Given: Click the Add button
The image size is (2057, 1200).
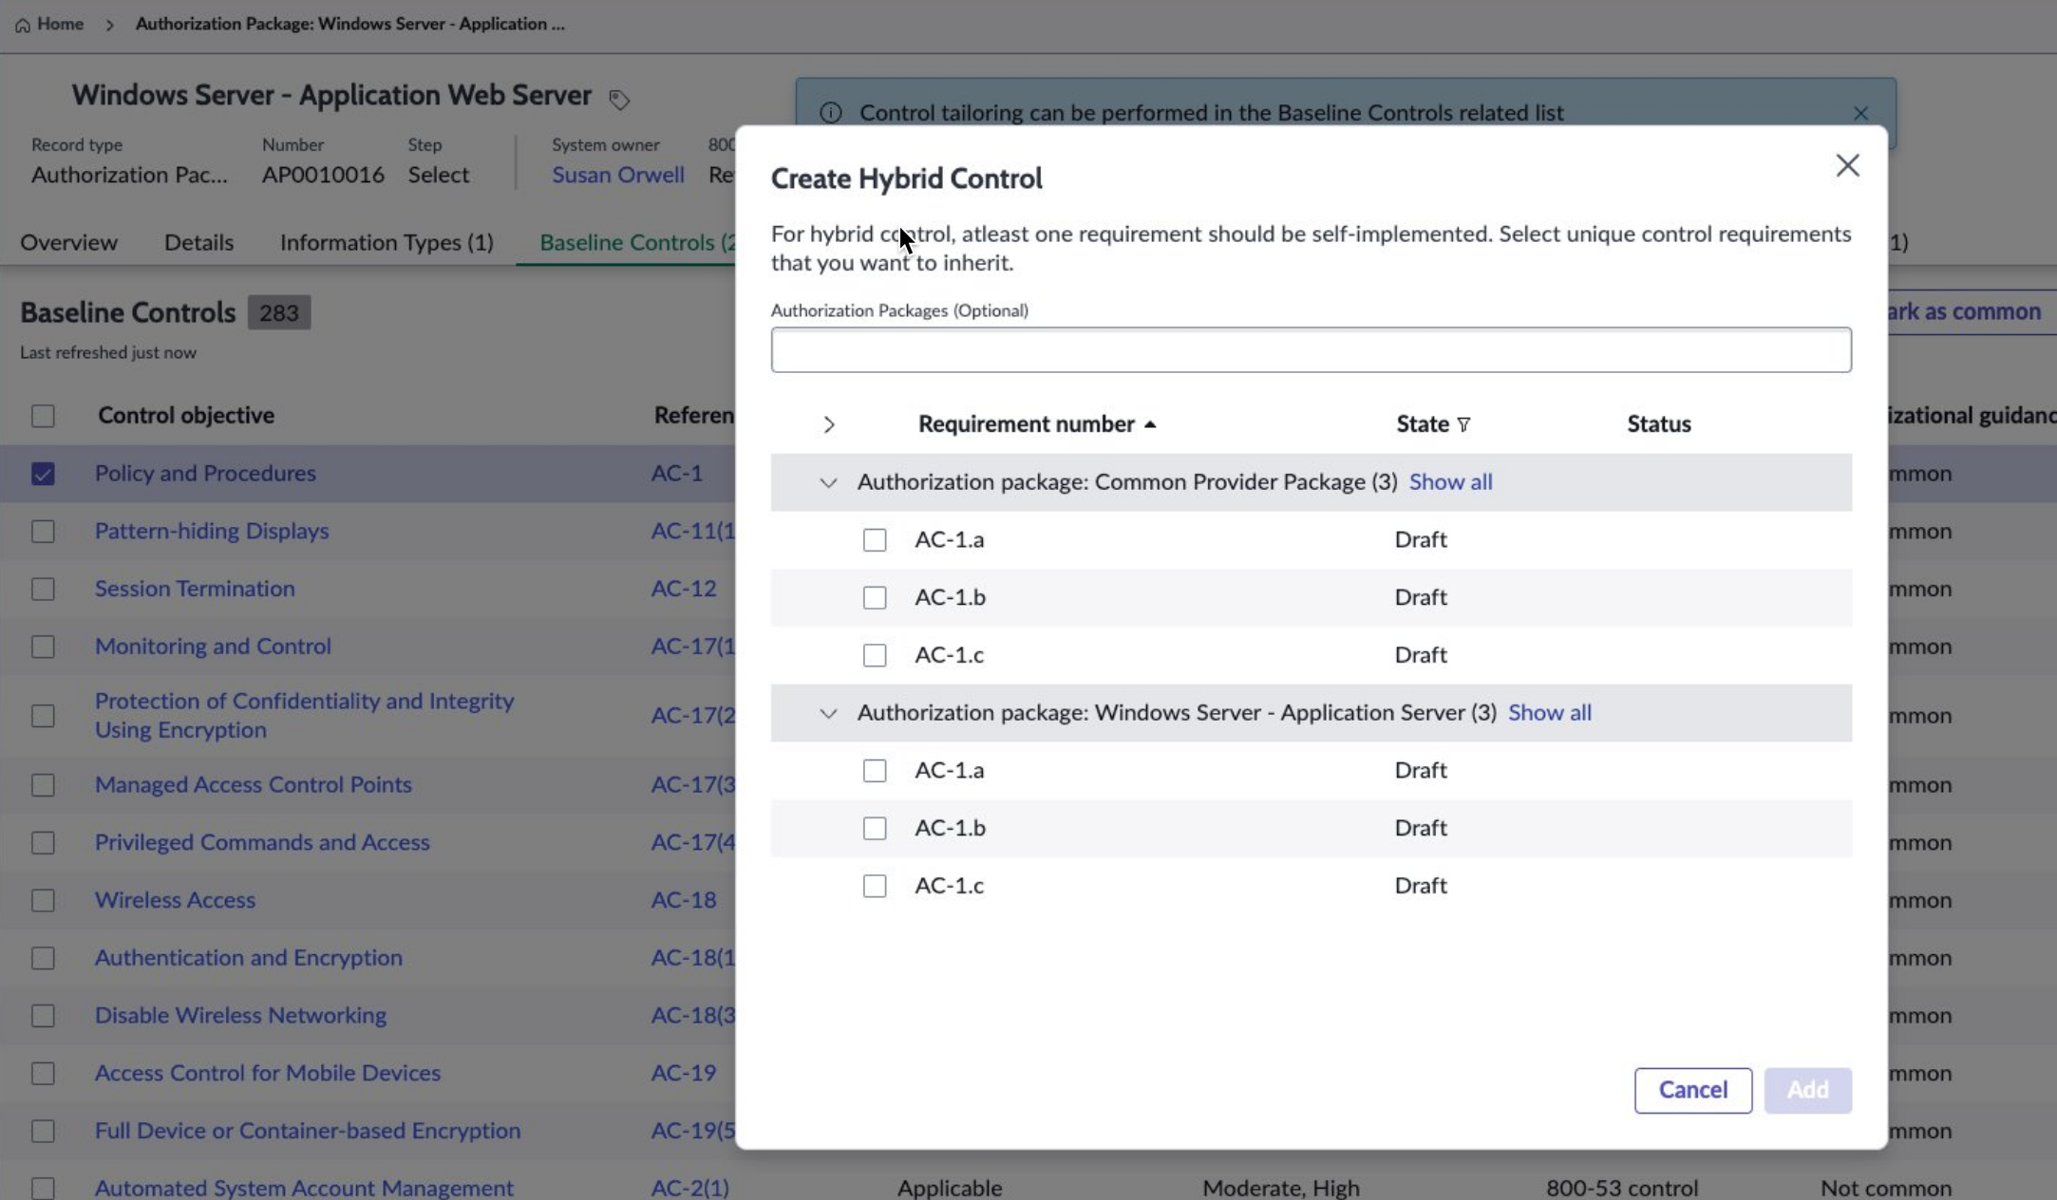Looking at the screenshot, I should point(1808,1090).
